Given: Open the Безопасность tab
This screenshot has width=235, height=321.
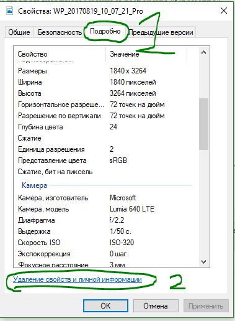Looking at the screenshot, I should pyautogui.click(x=60, y=32).
